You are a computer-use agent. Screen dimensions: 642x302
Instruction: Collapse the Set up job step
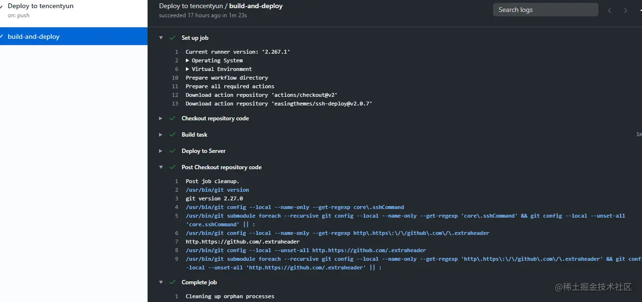[161, 38]
